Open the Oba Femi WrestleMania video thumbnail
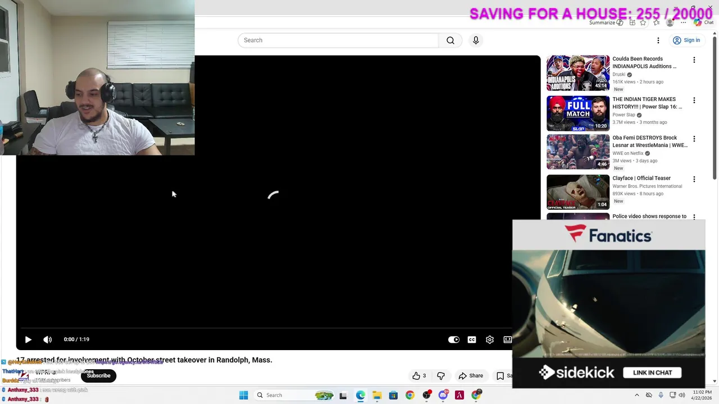This screenshot has width=719, height=404. [578, 151]
